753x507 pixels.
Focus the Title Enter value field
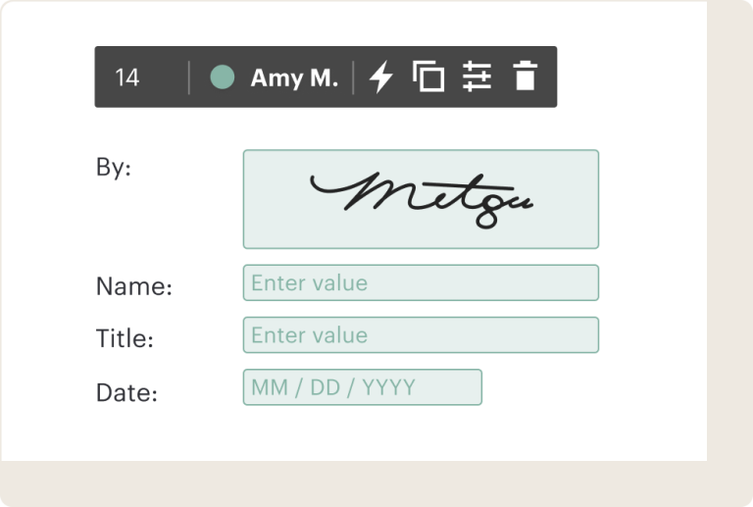421,335
